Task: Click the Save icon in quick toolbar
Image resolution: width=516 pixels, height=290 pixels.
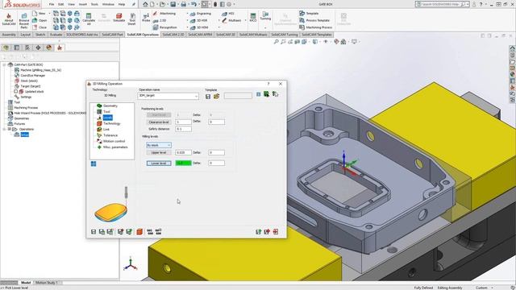Action: click(173, 4)
